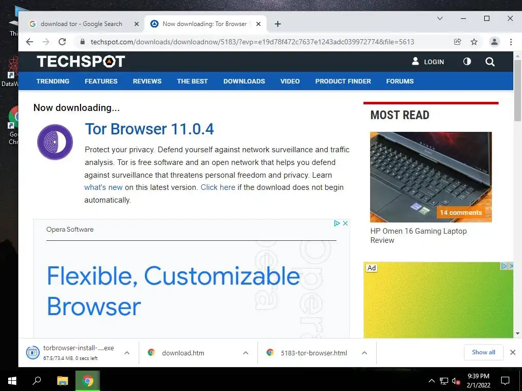
Task: Expand options for download.htm
Action: 246,353
